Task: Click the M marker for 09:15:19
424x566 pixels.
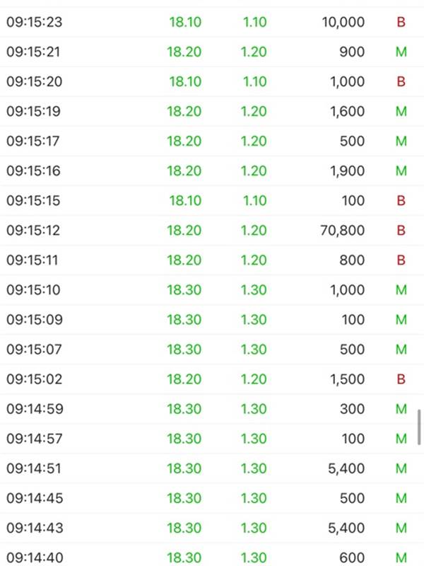Action: 401,111
